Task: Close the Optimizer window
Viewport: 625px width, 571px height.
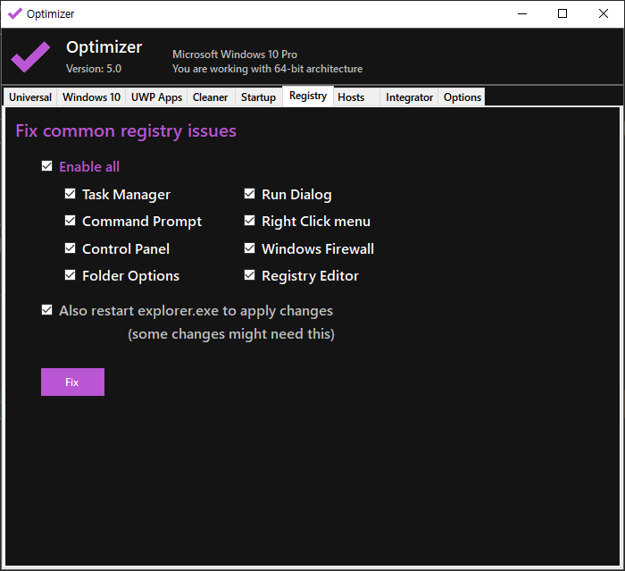Action: coord(604,13)
